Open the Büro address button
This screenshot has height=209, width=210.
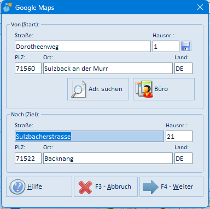164,89
